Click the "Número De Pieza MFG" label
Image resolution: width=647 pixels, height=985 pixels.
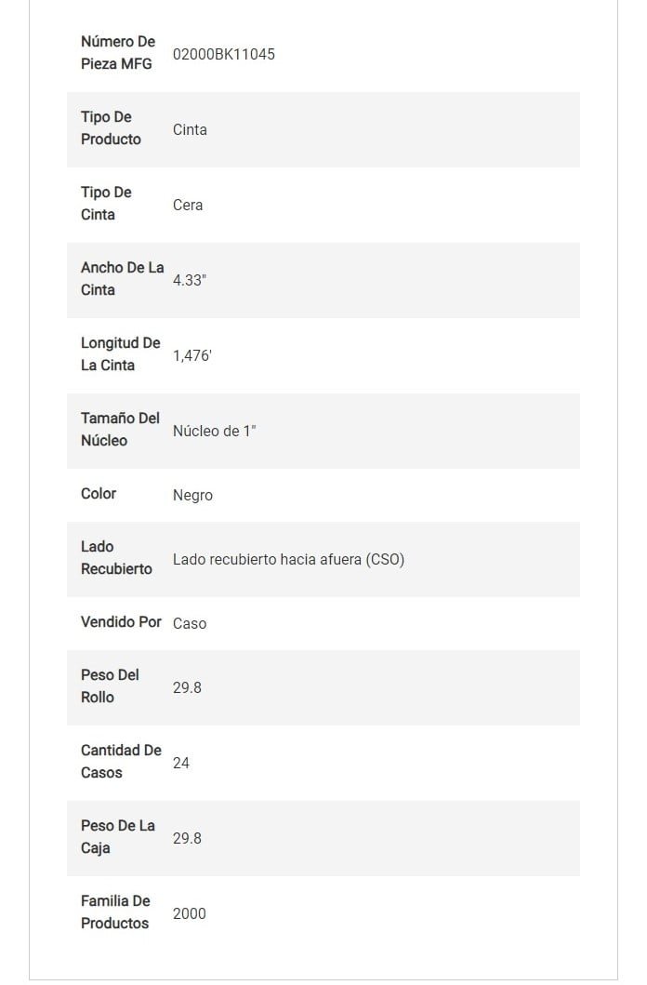118,53
